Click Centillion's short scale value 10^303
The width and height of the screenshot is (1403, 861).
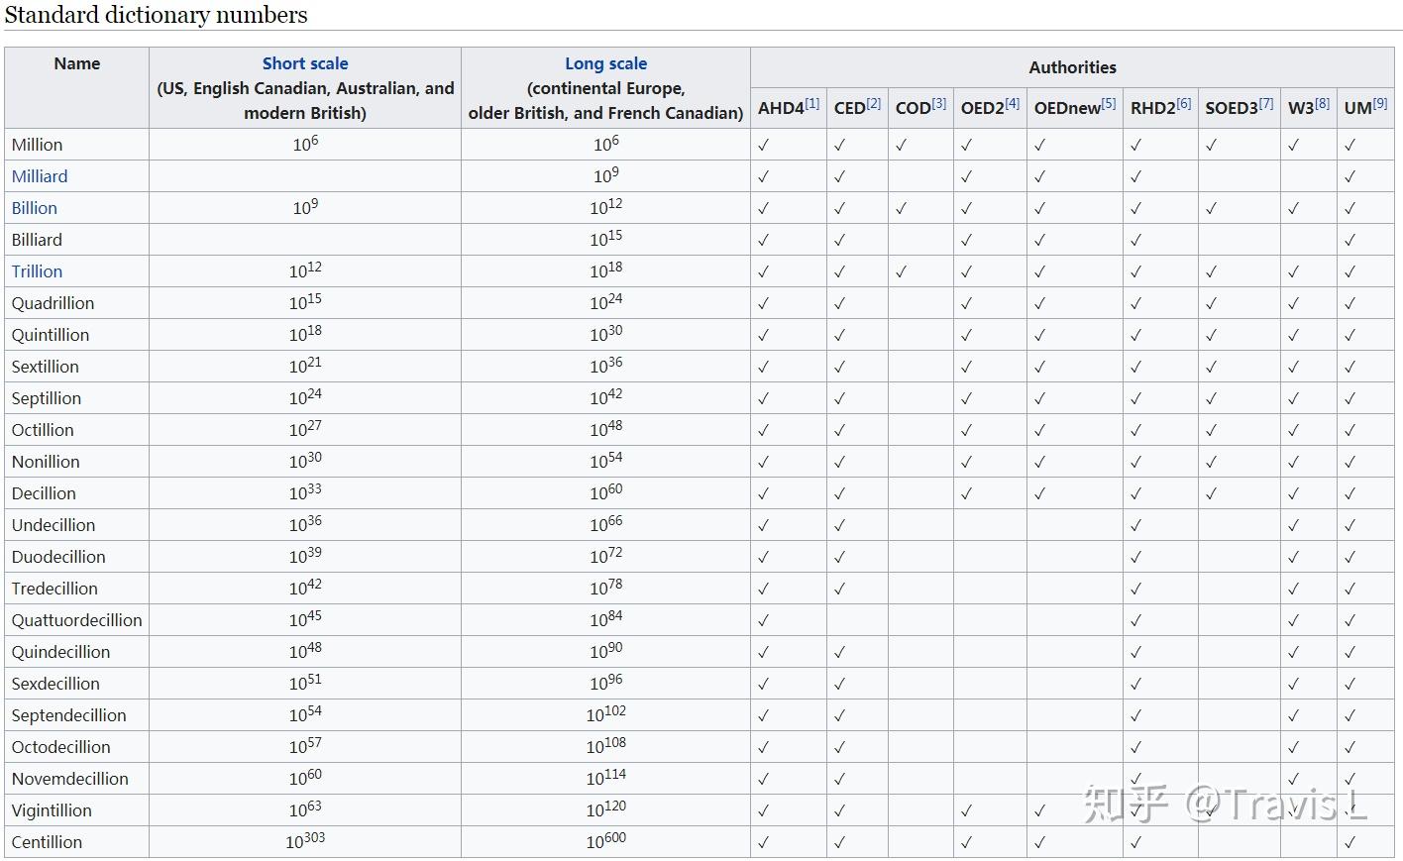point(305,840)
